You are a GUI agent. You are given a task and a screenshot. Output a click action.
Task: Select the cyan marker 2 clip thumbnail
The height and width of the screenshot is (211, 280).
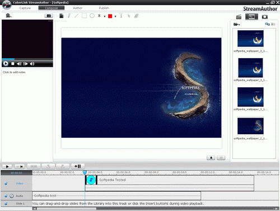(x=91, y=180)
